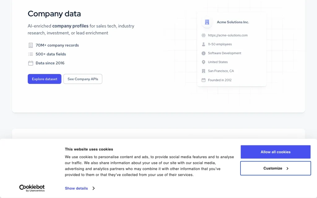Open the Explore dataset button

pyautogui.click(x=45, y=79)
